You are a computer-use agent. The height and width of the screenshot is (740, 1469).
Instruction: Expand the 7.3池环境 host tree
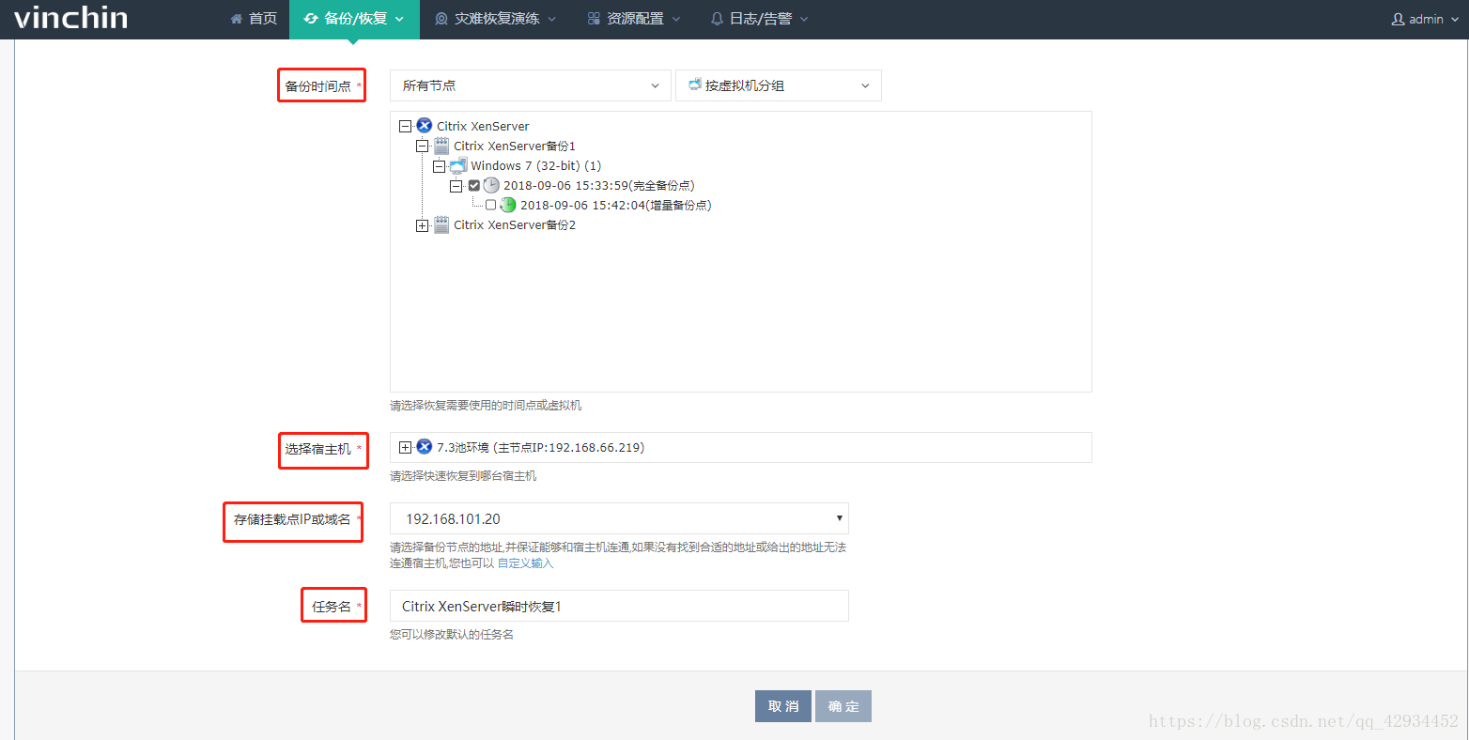(404, 447)
